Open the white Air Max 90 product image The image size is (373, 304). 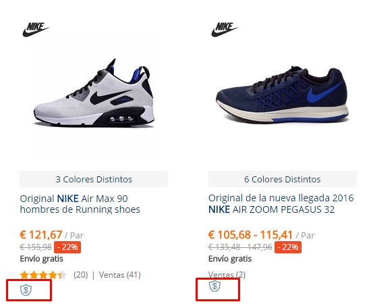[x=94, y=93]
